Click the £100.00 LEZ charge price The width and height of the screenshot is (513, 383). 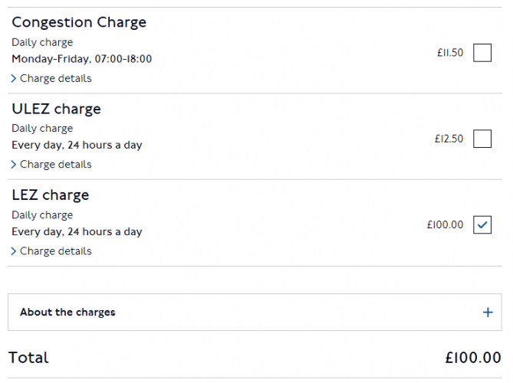coord(446,225)
